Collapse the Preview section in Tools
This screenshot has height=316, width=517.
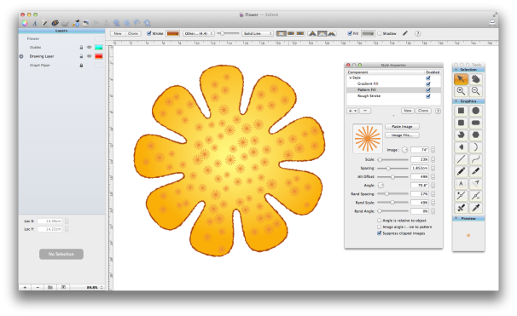(x=456, y=218)
